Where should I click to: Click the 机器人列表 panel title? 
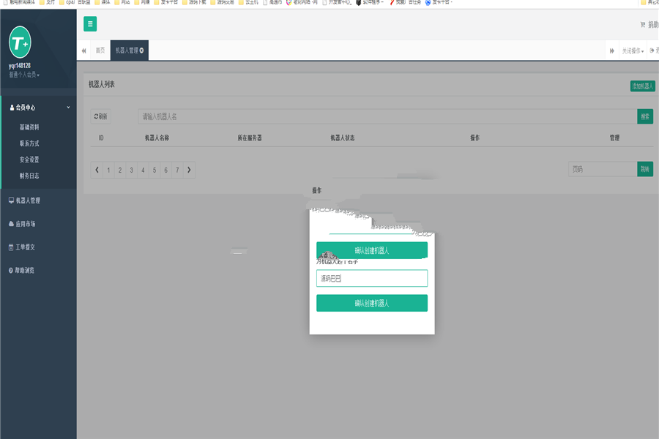[101, 84]
